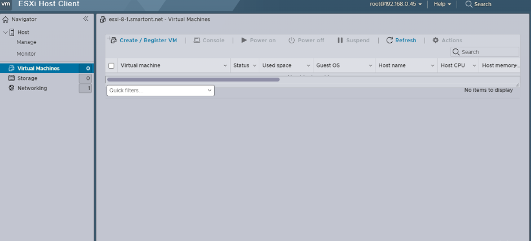Image resolution: width=531 pixels, height=241 pixels.
Task: Select Manage under Host
Action: [x=26, y=42]
